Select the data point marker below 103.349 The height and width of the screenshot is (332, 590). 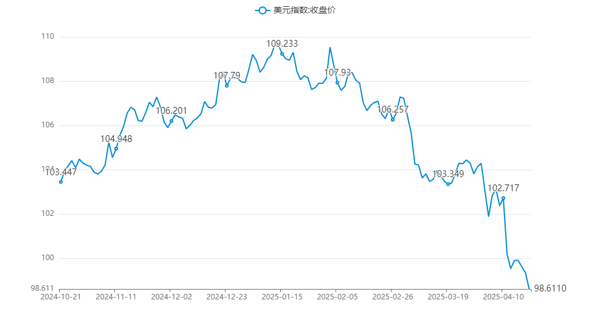pos(448,184)
